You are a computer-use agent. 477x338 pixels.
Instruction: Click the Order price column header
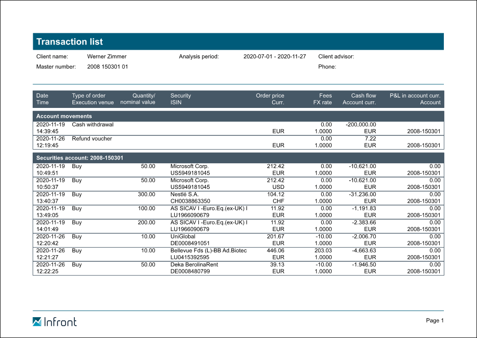[x=270, y=96]
